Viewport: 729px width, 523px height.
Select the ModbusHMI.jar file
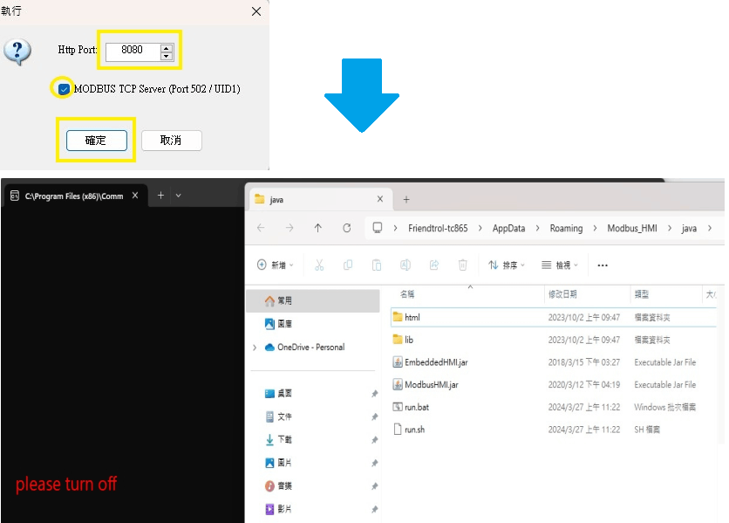pos(431,384)
